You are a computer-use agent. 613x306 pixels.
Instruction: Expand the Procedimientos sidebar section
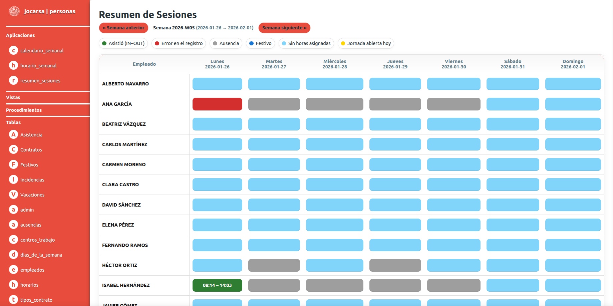point(24,110)
